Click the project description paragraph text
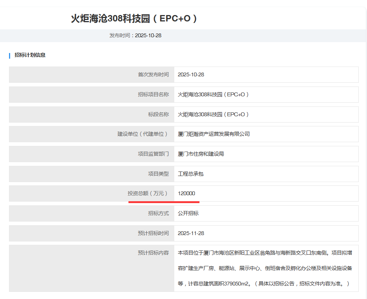Viewport: 367px width, 299px height. click(x=264, y=268)
